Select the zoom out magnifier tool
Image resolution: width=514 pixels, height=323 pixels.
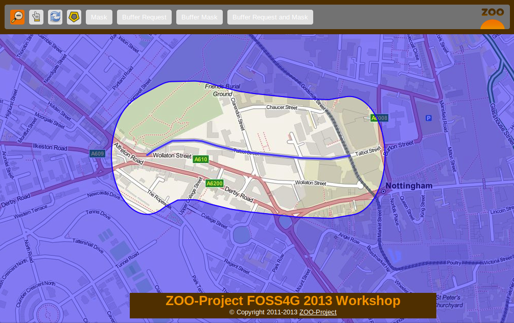(x=17, y=17)
